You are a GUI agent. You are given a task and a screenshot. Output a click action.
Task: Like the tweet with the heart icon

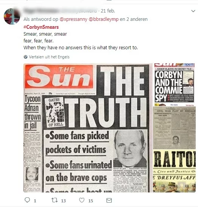tap(82, 200)
